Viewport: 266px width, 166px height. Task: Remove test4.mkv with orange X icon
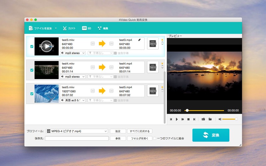point(162,63)
